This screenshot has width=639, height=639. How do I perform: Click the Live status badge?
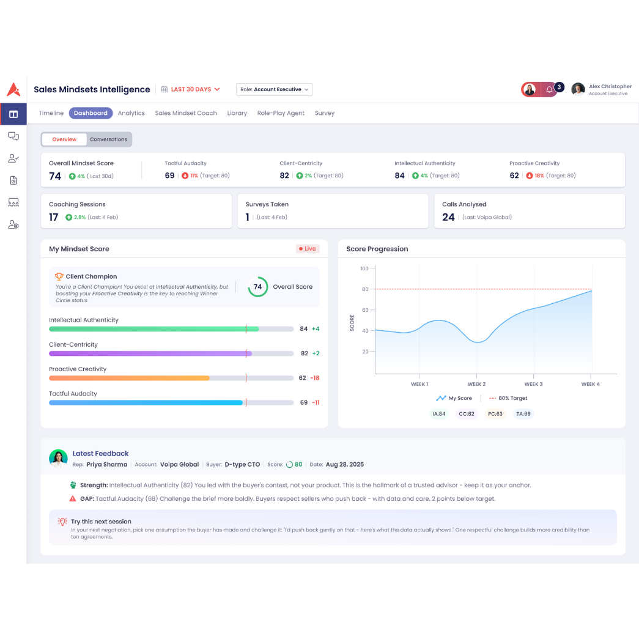(x=307, y=249)
